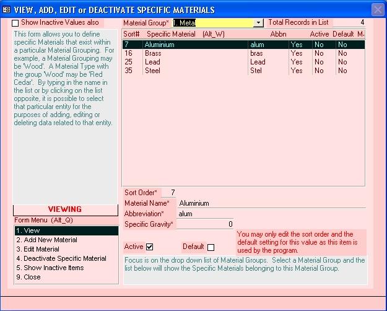Click the Material Name text field
The height and width of the screenshot is (311, 387).
click(x=271, y=203)
